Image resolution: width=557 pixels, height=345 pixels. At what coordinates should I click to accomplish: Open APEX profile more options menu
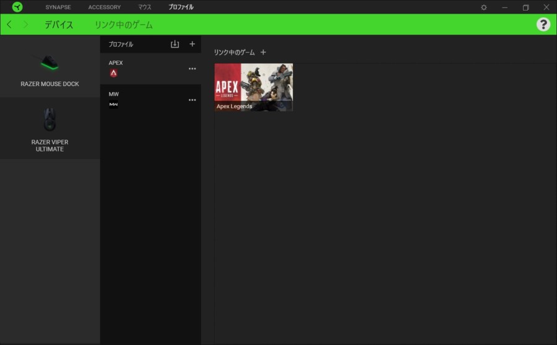[192, 69]
